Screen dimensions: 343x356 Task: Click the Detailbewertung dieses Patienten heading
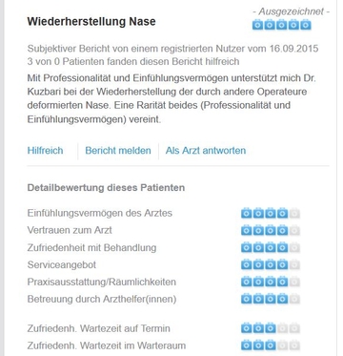pyautogui.click(x=106, y=188)
